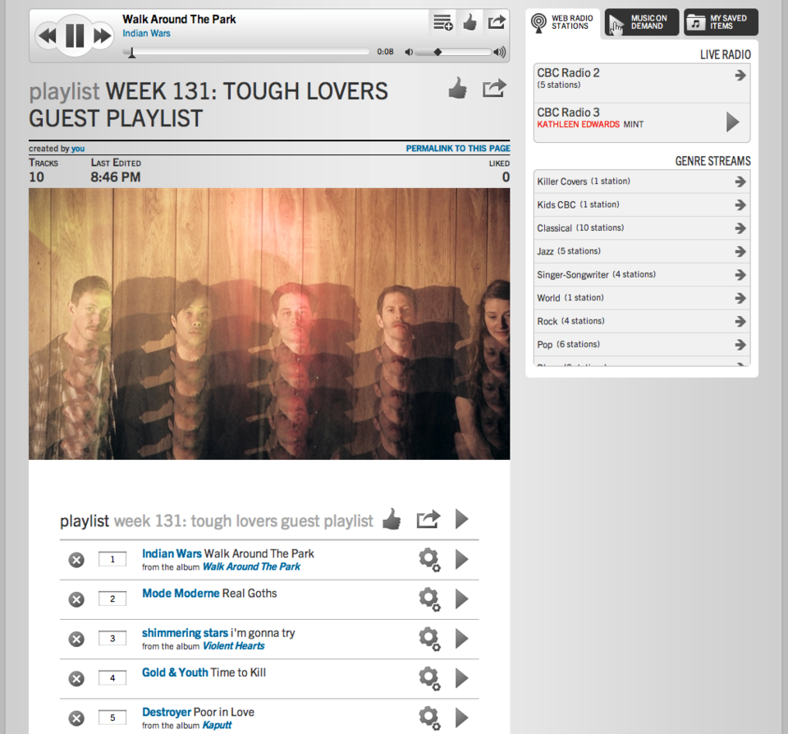788x734 pixels.
Task: Like playlist via thumbs-up above track list
Action: (392, 520)
